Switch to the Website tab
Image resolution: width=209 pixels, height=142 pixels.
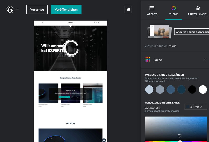point(152,11)
